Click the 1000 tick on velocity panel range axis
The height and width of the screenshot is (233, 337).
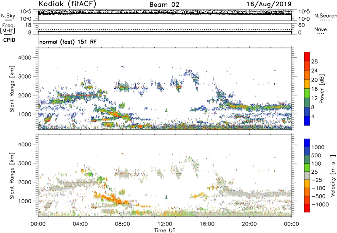click(x=25, y=201)
